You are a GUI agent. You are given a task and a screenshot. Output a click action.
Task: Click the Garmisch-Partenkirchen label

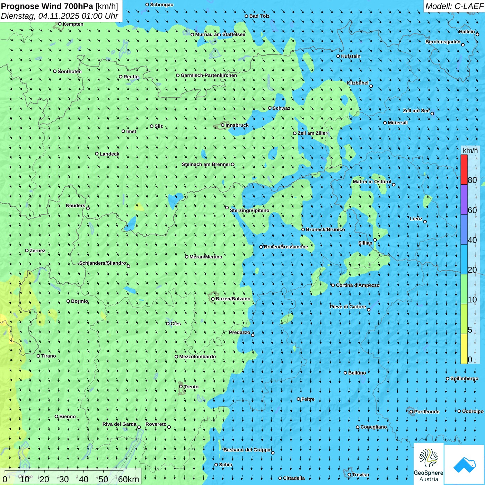(x=209, y=75)
